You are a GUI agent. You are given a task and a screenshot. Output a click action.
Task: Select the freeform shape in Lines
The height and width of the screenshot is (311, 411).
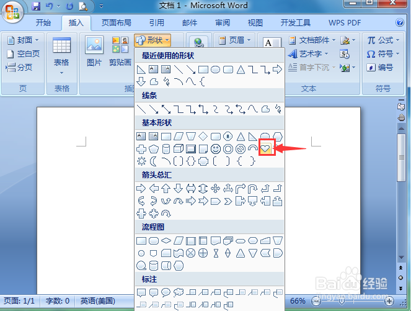(265, 109)
